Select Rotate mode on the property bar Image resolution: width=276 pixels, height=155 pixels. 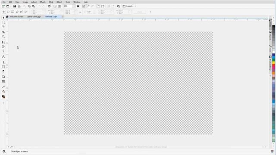(8, 12)
